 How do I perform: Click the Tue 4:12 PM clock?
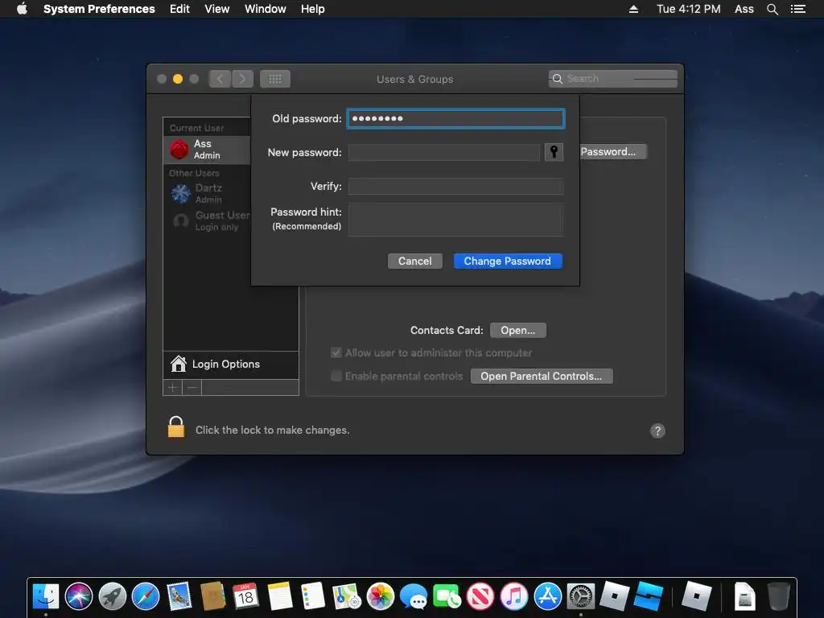point(689,9)
